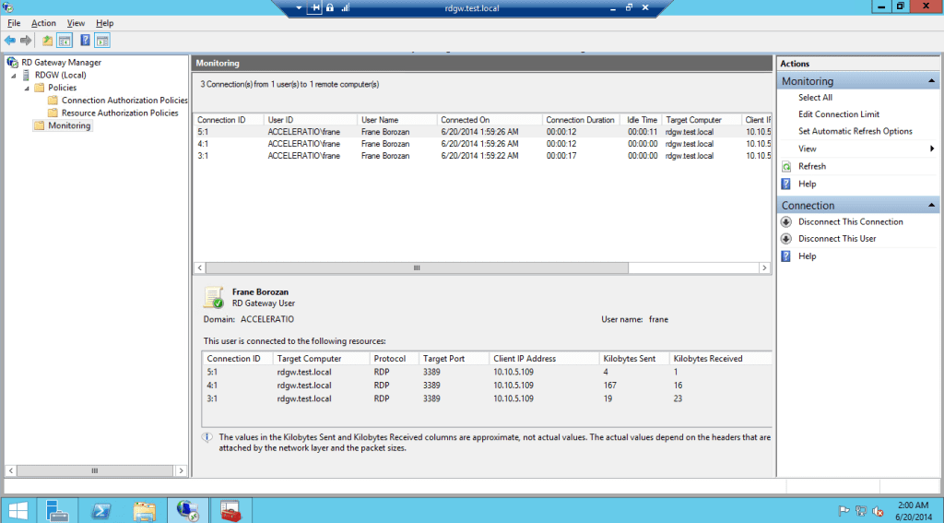Expand the View submenu arrow in the Actions pane

click(932, 149)
